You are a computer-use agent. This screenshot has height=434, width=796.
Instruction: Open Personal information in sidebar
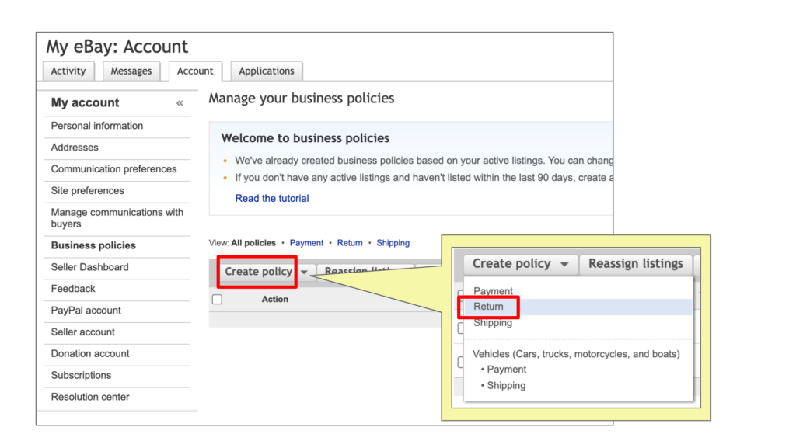97,126
